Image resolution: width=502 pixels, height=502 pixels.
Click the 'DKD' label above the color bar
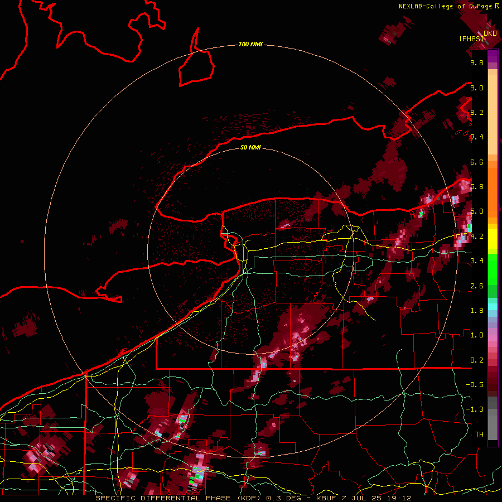point(490,33)
